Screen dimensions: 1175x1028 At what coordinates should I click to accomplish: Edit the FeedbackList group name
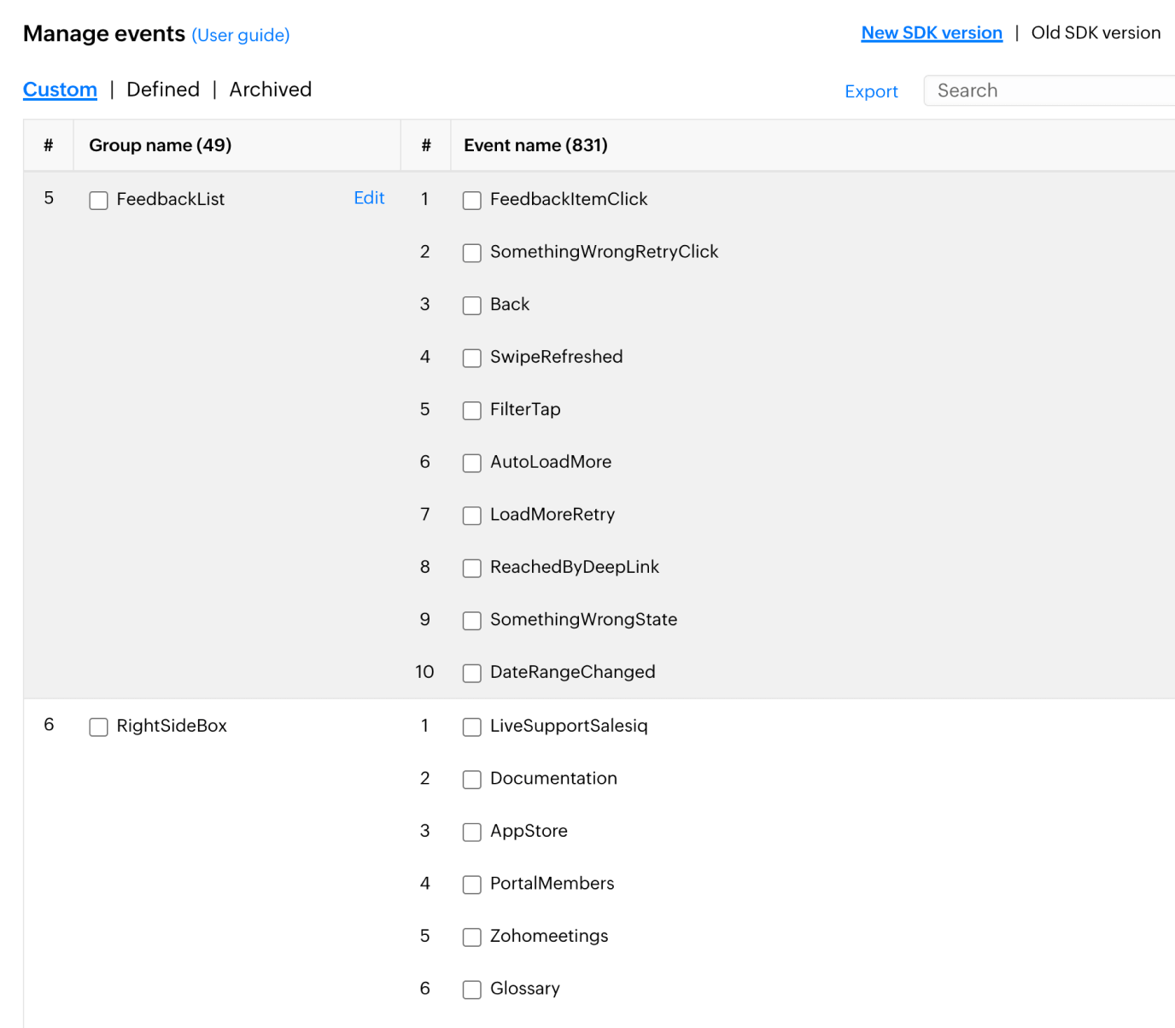[369, 198]
